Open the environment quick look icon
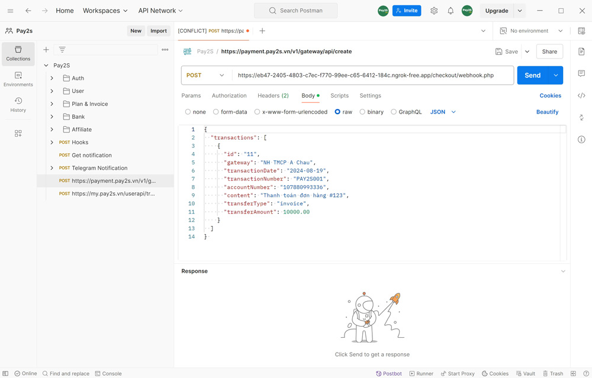The height and width of the screenshot is (378, 592). (581, 31)
